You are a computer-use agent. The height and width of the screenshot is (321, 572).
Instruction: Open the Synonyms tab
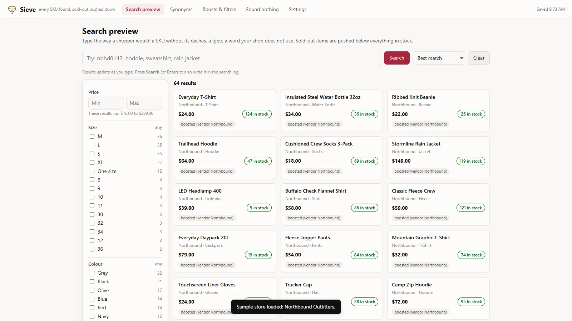click(x=181, y=9)
